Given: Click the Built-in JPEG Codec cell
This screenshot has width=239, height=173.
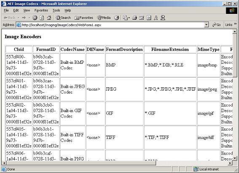Looking at the screenshot, I should [x=73, y=89].
